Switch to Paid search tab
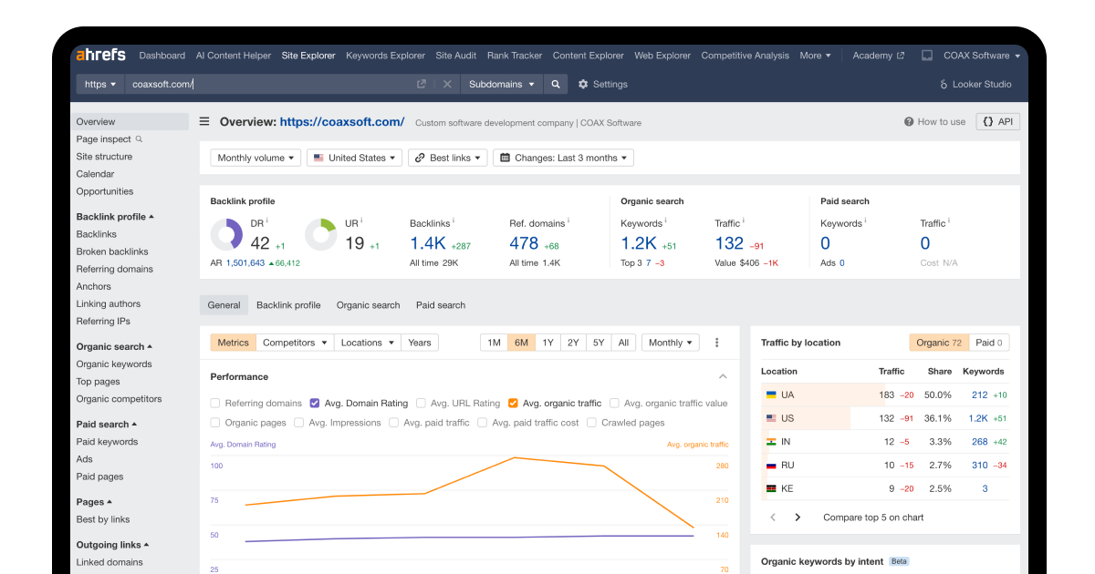 coord(441,305)
